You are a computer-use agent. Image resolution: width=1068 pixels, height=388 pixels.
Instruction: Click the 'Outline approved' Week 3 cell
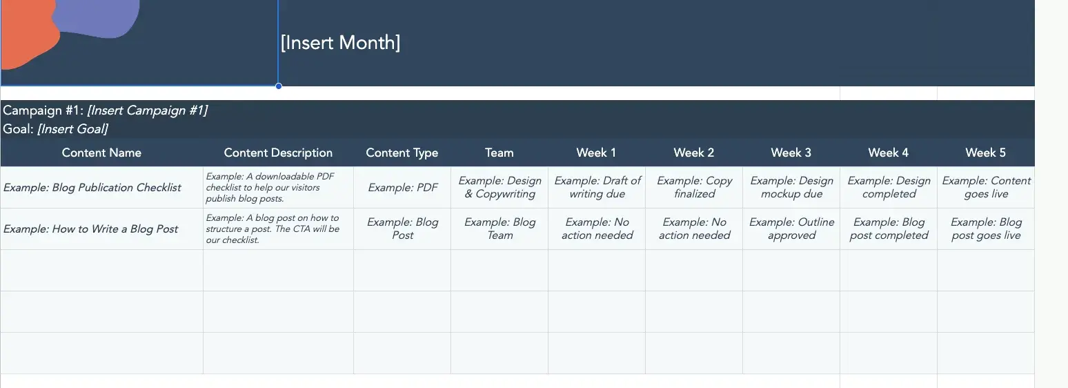click(791, 229)
